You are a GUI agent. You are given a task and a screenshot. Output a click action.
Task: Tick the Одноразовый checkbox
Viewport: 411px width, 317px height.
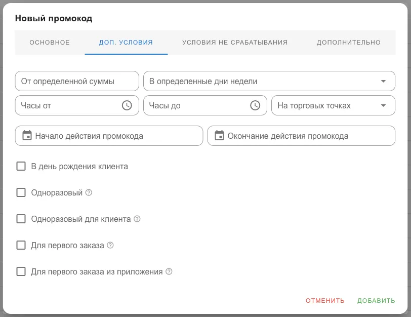point(21,192)
